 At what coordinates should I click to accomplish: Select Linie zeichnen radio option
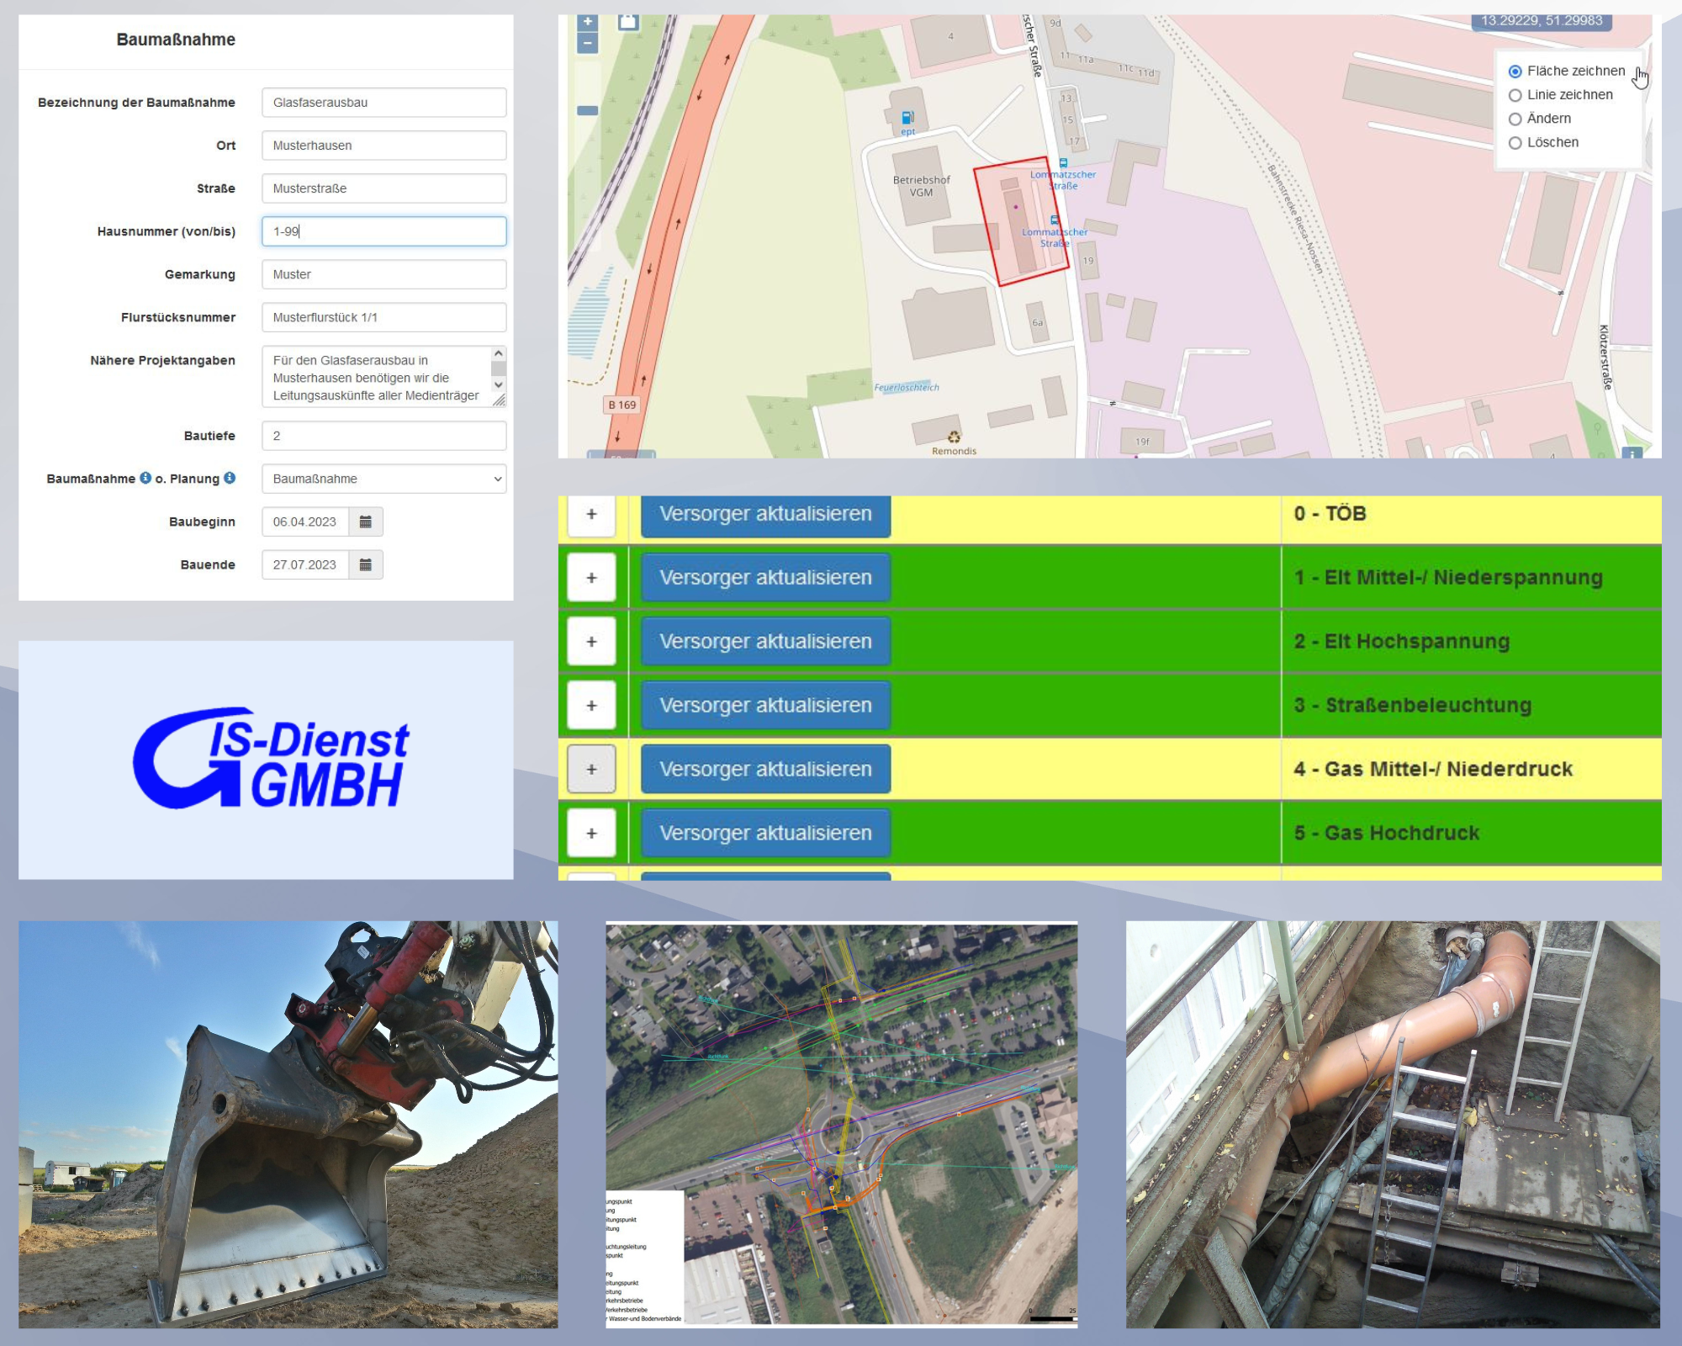1515,95
